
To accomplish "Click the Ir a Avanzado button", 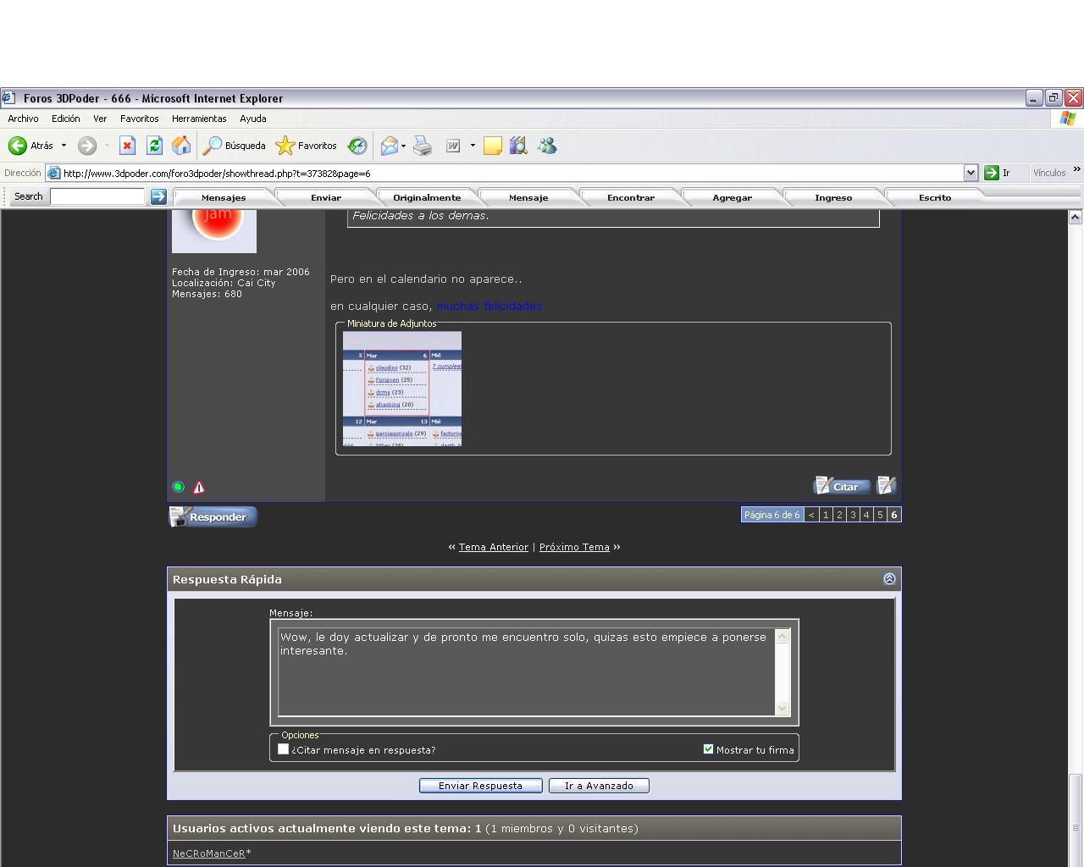I will [x=599, y=786].
